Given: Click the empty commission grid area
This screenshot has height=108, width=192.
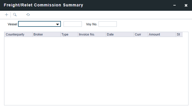Looking at the screenshot, I should [x=96, y=71].
